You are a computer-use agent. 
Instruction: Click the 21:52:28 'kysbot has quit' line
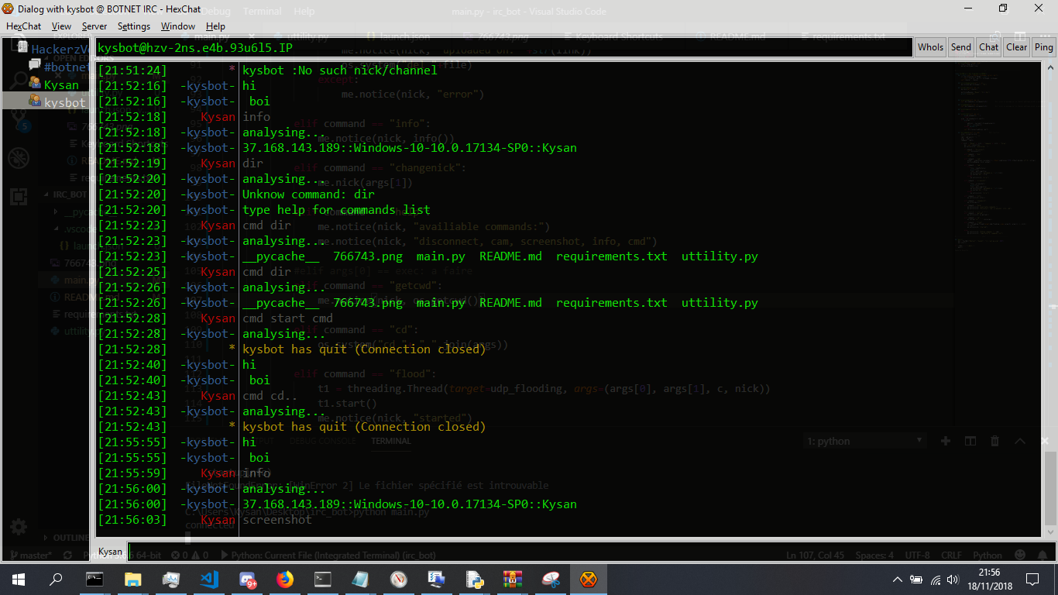pos(364,349)
